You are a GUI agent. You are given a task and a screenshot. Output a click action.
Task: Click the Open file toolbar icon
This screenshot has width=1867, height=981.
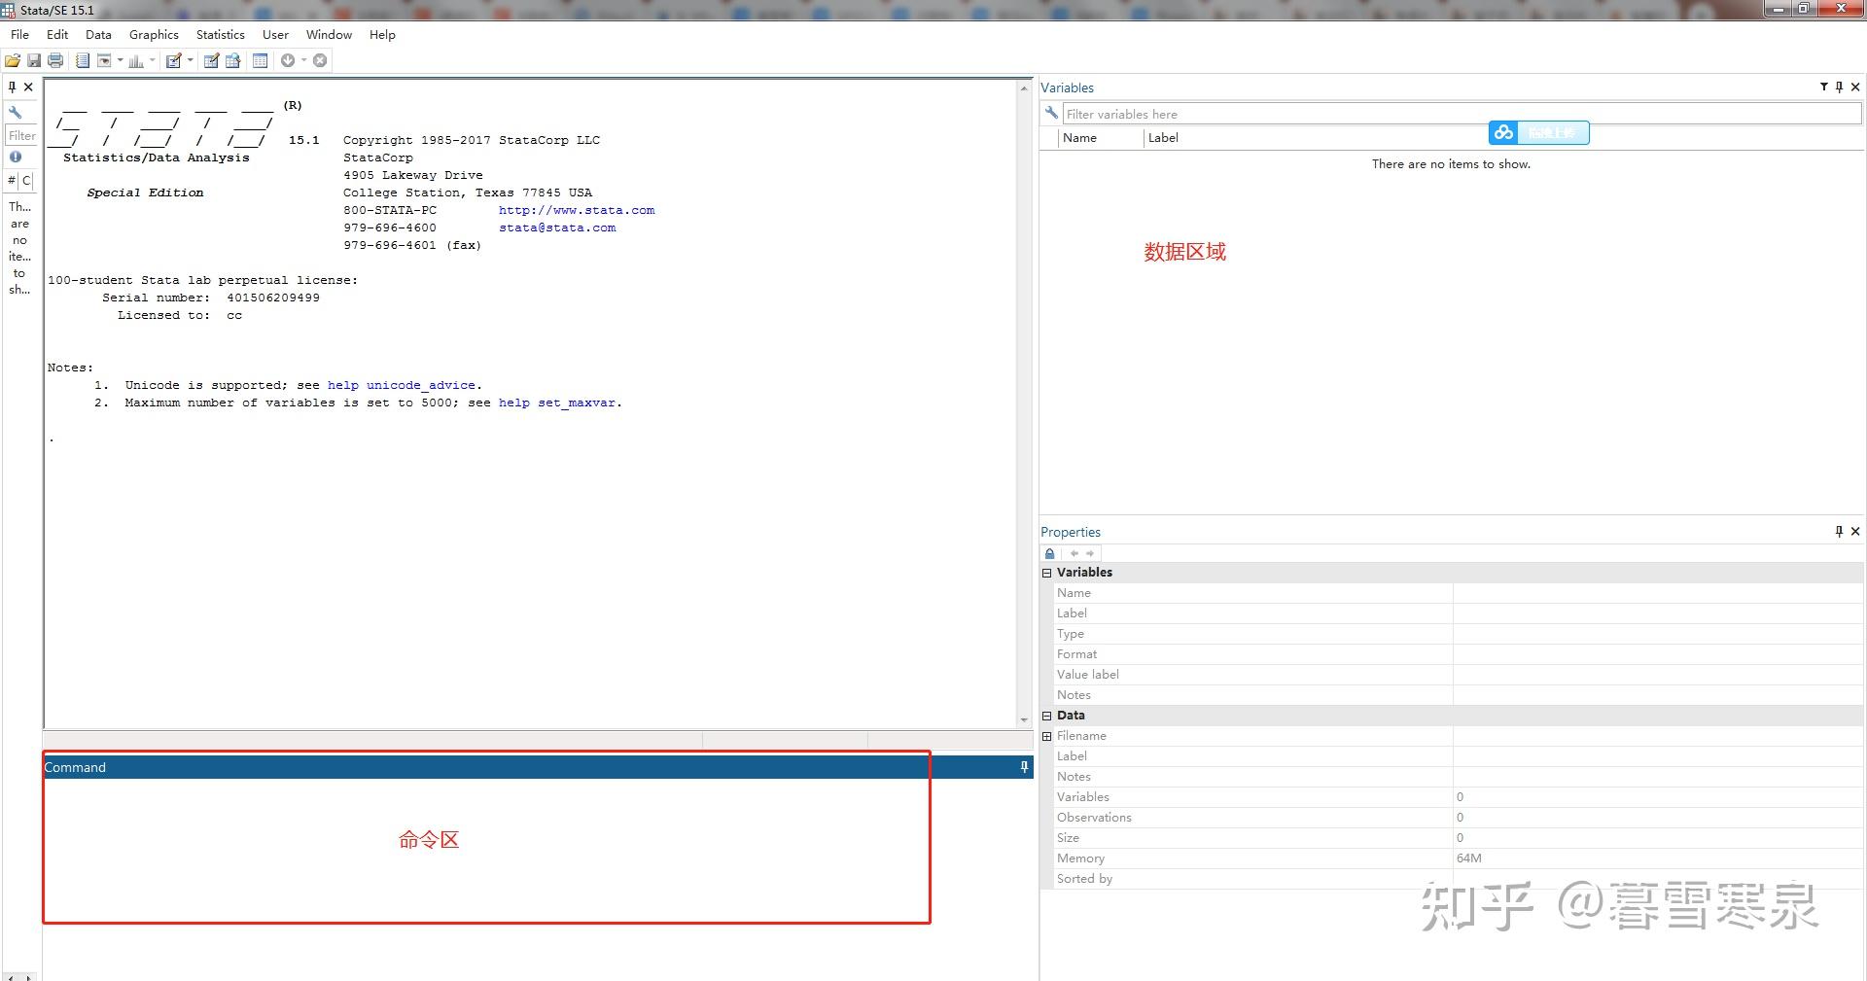point(13,60)
